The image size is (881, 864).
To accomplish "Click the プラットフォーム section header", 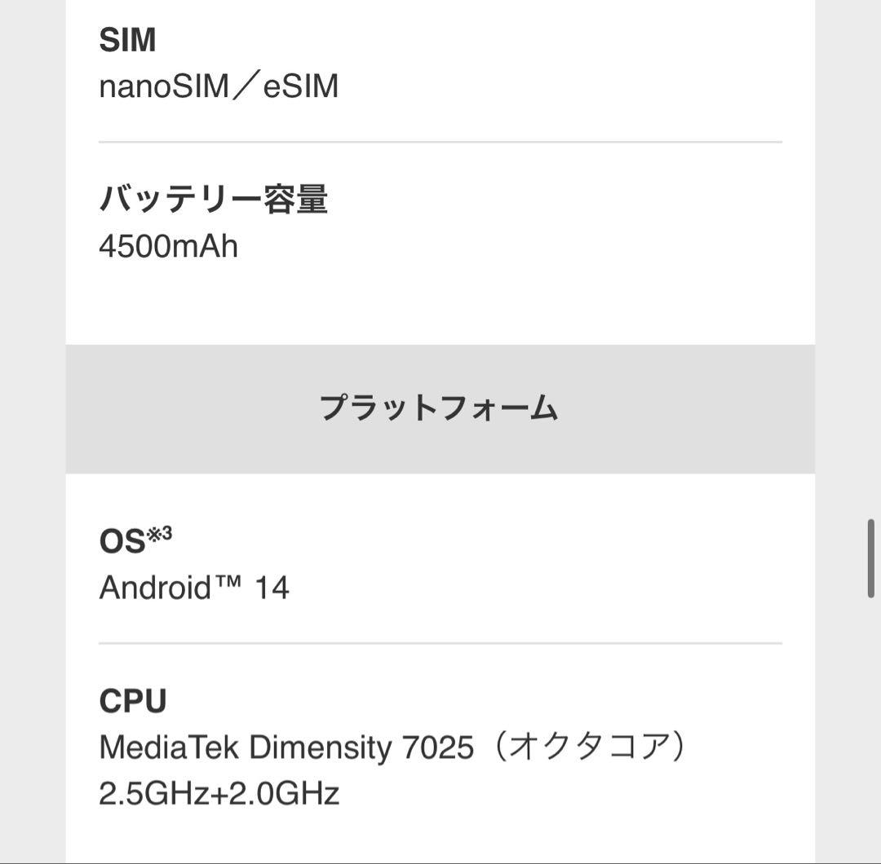I will (439, 408).
